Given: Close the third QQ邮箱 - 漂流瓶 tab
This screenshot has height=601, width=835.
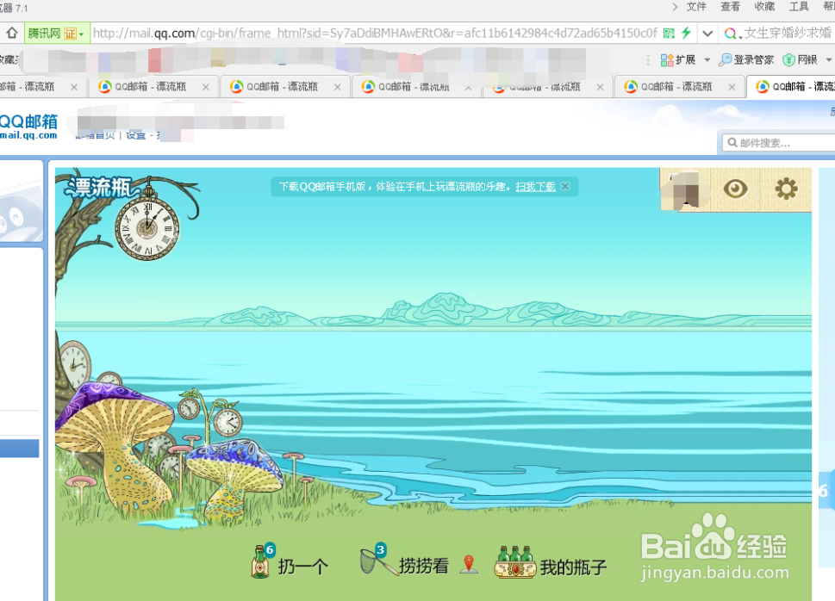Looking at the screenshot, I should [338, 87].
